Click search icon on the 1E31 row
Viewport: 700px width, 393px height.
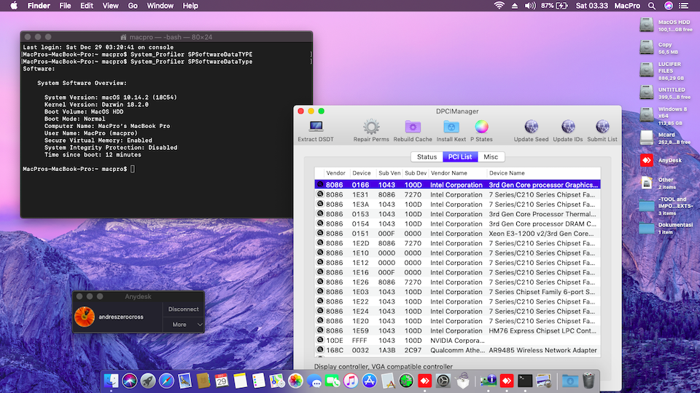click(320, 194)
